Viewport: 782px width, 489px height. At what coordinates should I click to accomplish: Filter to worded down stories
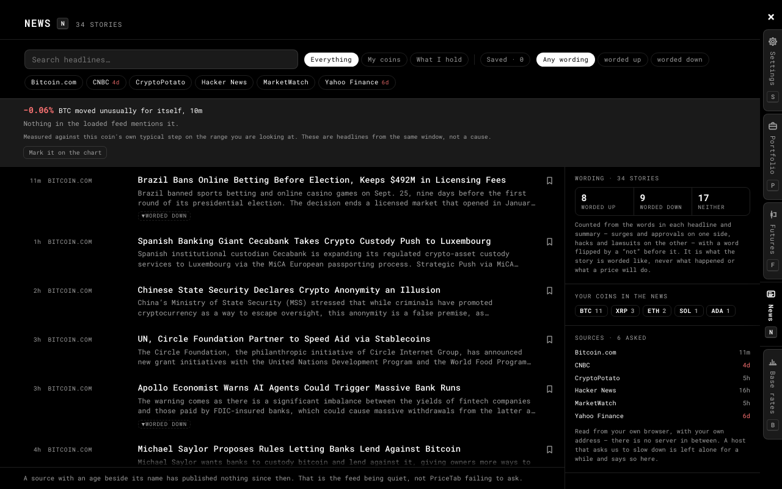[680, 59]
